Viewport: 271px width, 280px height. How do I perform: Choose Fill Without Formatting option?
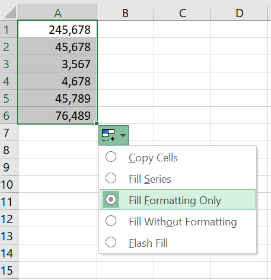point(177,221)
